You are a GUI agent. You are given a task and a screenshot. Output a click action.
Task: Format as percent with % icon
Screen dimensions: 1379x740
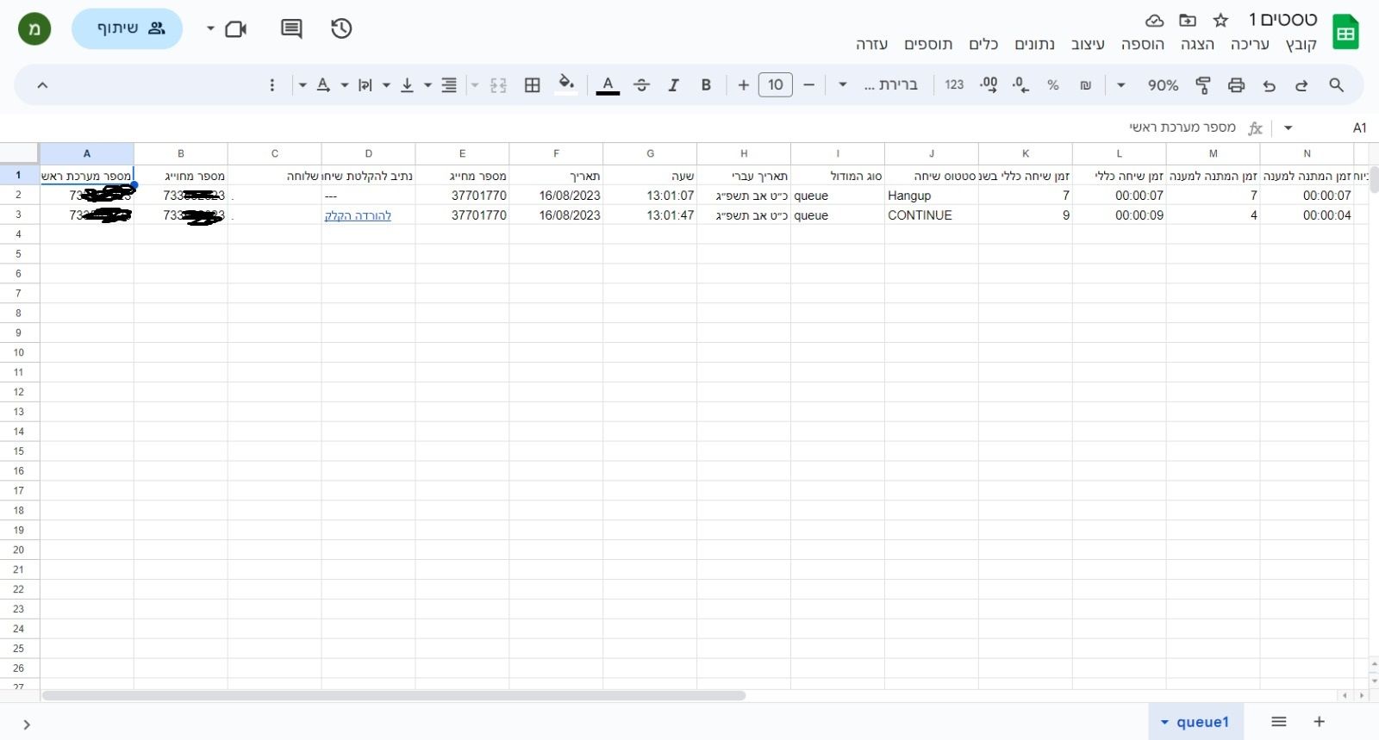coord(1052,84)
